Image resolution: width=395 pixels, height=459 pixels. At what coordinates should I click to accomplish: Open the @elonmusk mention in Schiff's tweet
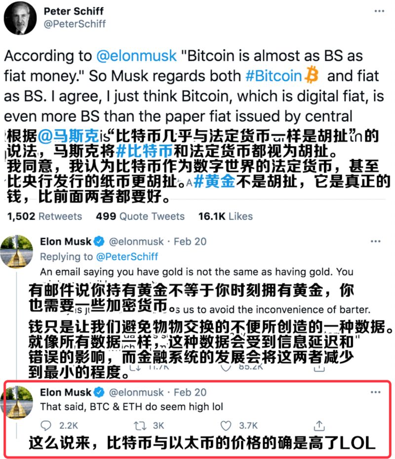[x=136, y=56]
